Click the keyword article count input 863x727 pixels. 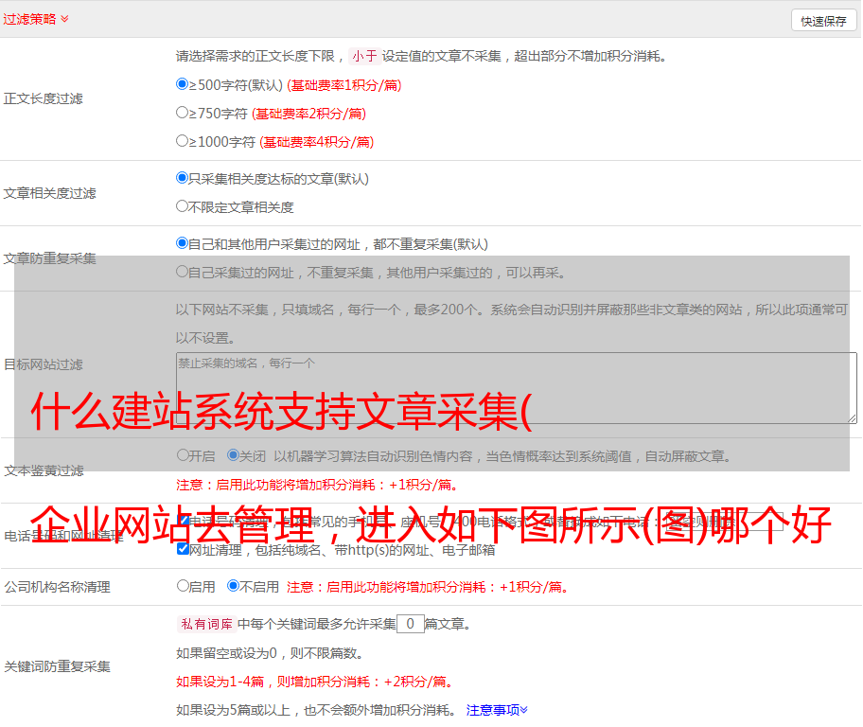(x=411, y=624)
